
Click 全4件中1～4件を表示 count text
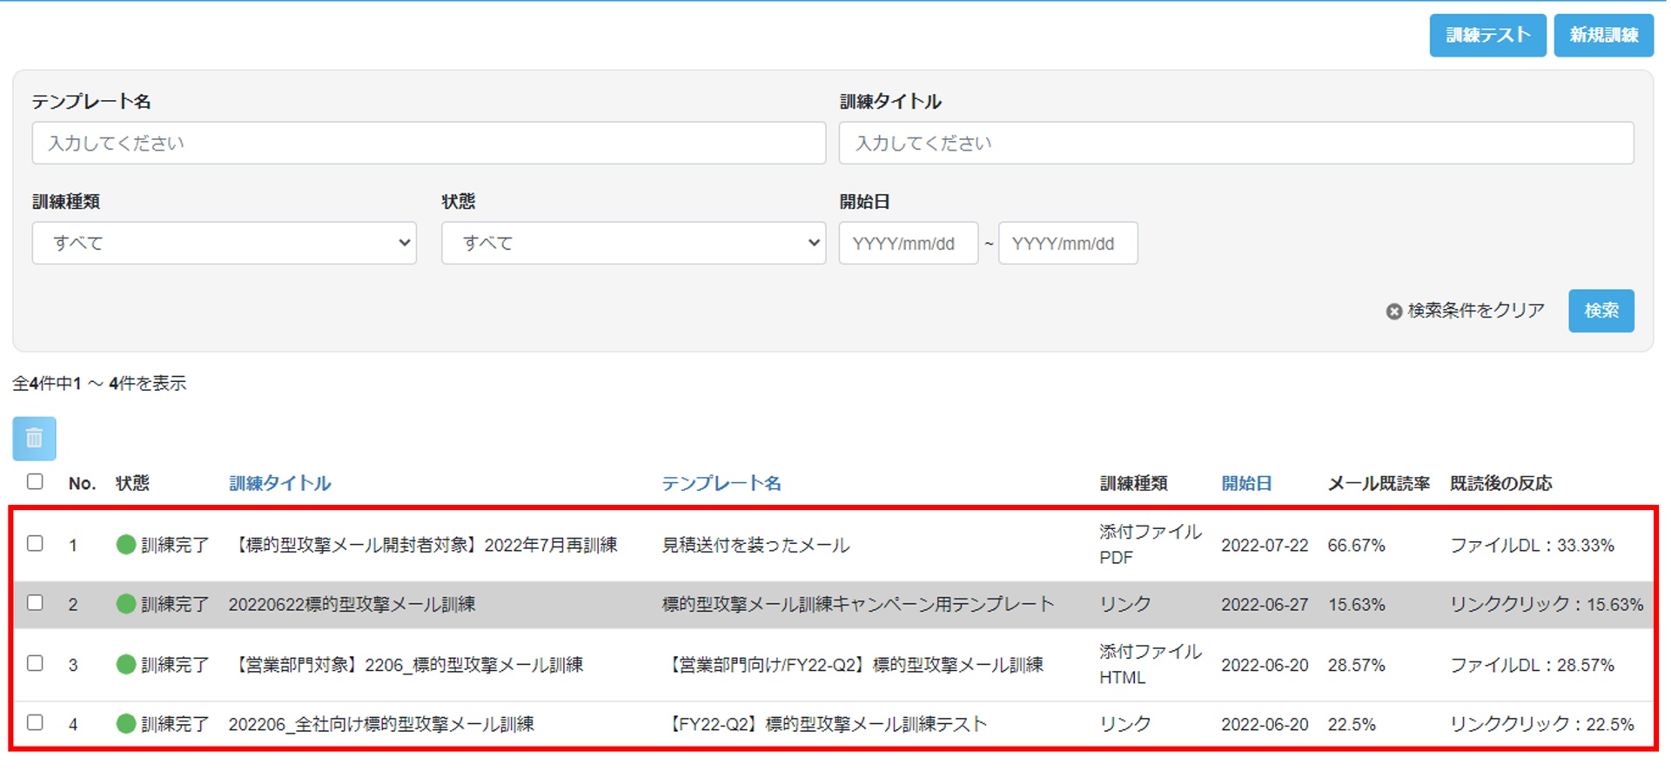pyautogui.click(x=99, y=383)
